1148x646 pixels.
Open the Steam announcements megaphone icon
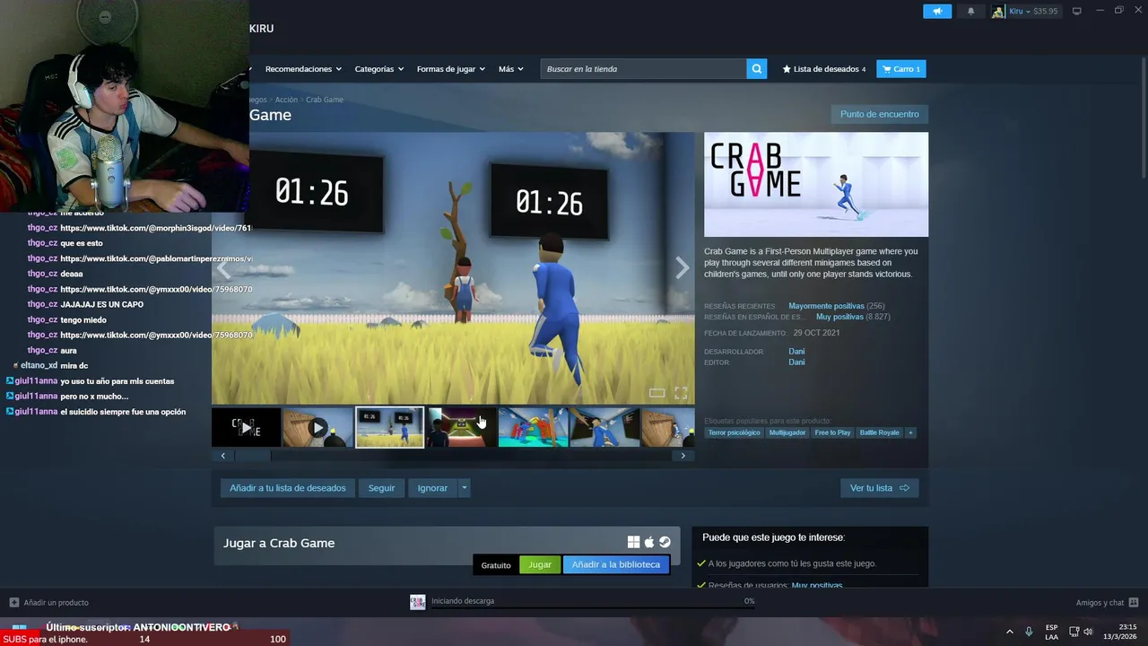click(x=936, y=12)
